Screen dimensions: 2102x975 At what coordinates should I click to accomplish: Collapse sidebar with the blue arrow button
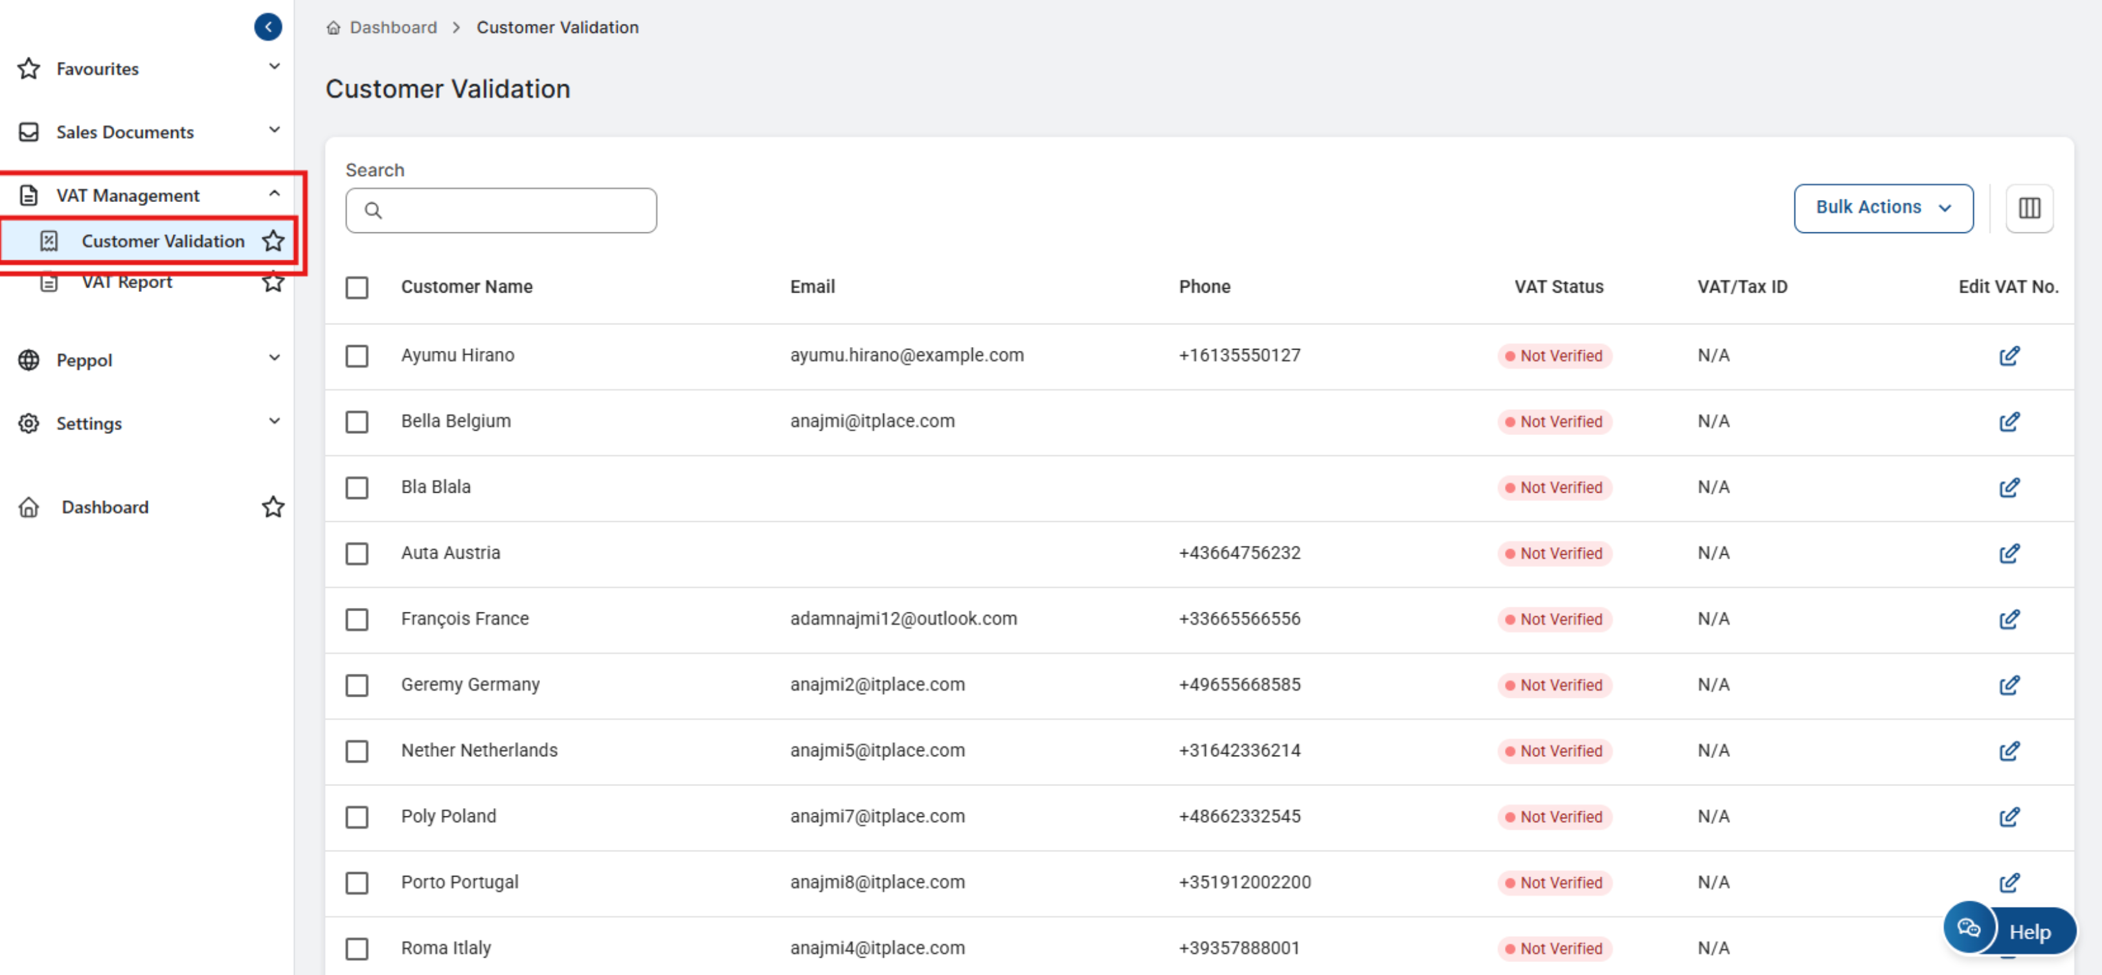[x=267, y=27]
